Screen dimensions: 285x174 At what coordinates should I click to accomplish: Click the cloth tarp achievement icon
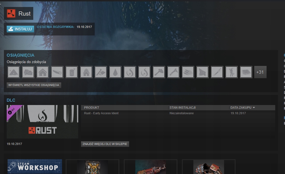click(203, 72)
